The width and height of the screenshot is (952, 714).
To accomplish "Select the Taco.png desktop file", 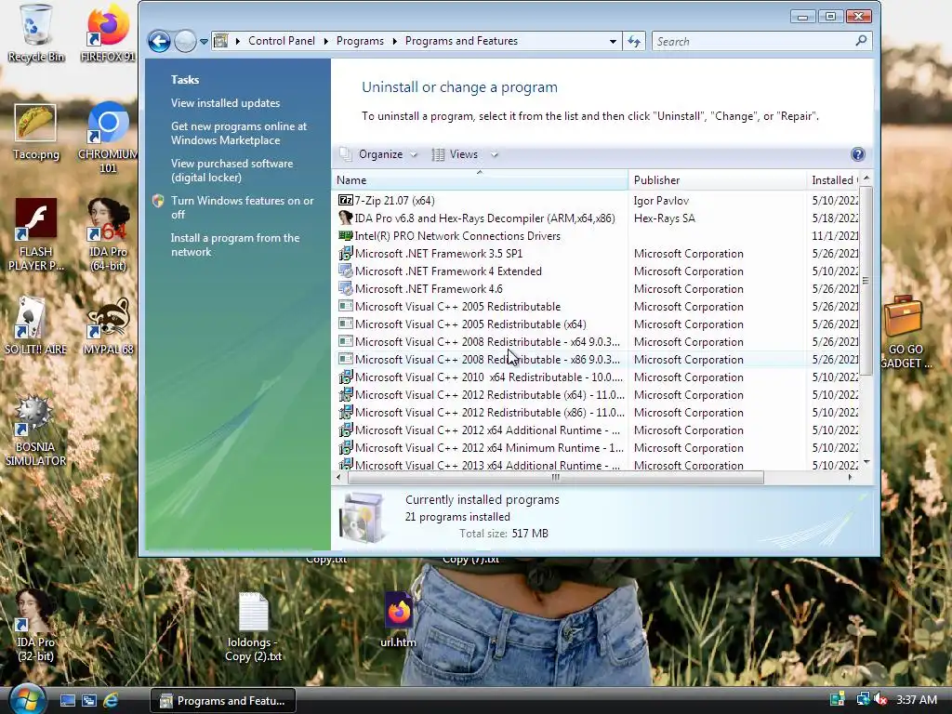I will (x=36, y=132).
